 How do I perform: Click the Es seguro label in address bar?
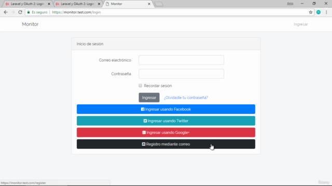[x=39, y=12]
